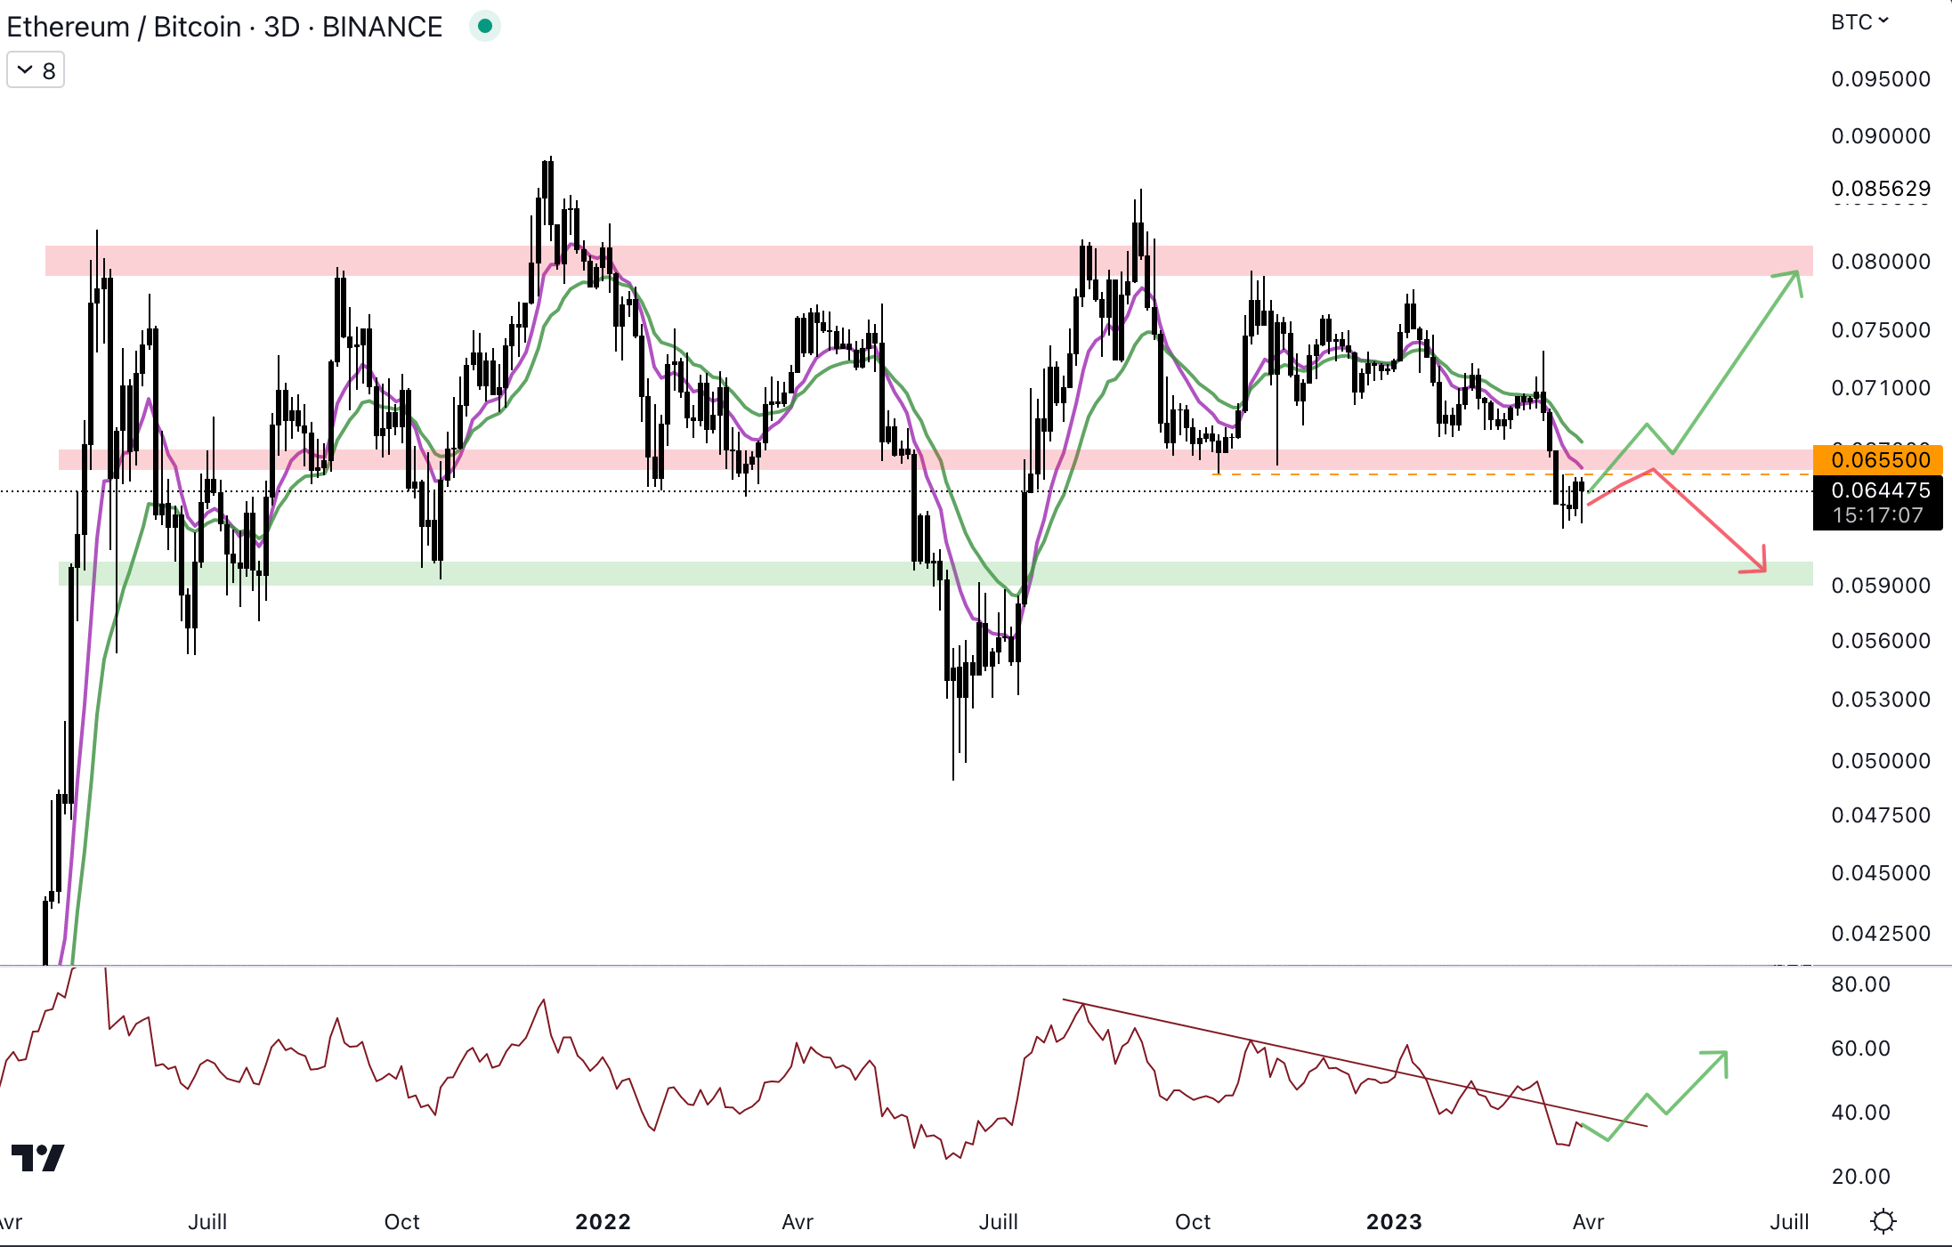Select the green arrow in RSI pane
The width and height of the screenshot is (1952, 1247).
click(1696, 1082)
